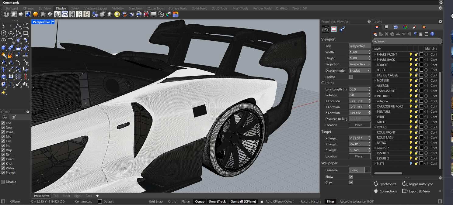Switch to the Top viewport tab
The width and height of the screenshot is (453, 205).
pos(56,196)
